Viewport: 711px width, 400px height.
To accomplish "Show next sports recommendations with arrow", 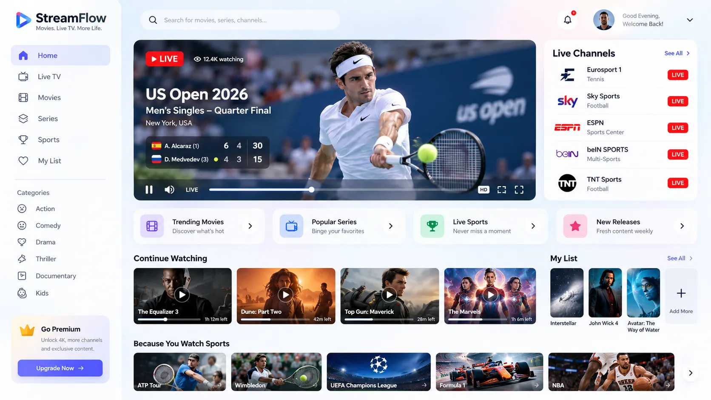I will pyautogui.click(x=690, y=373).
